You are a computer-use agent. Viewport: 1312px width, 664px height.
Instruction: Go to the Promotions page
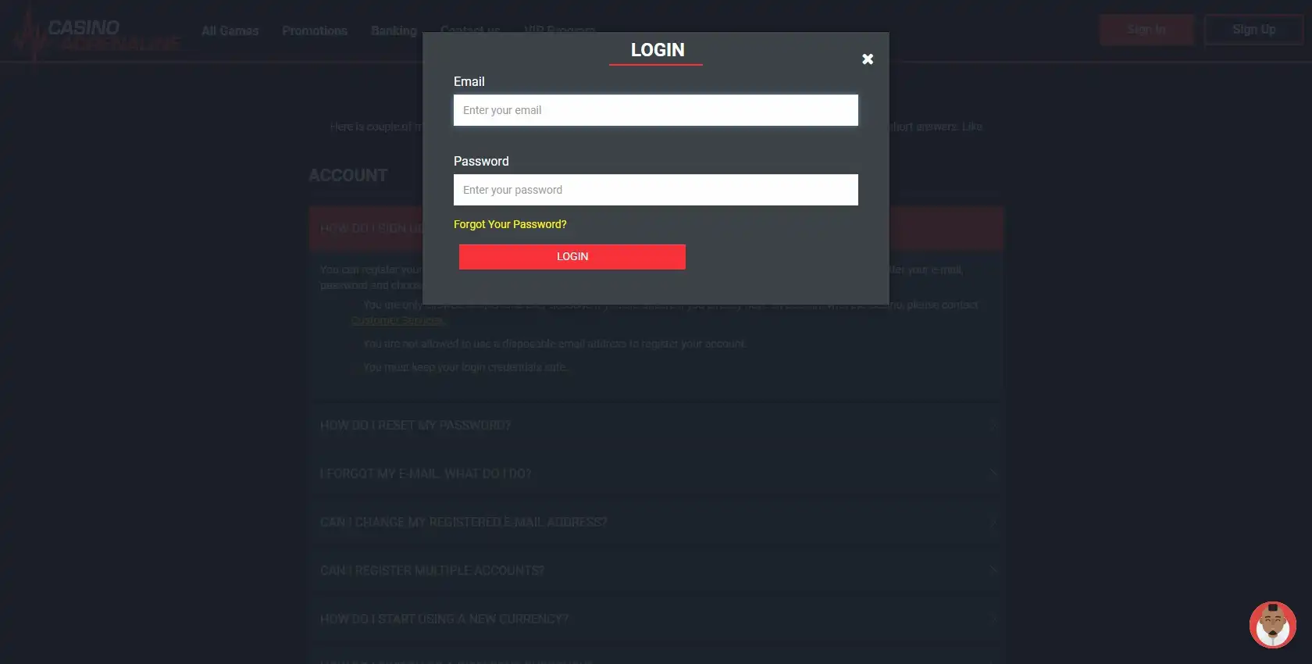(315, 30)
